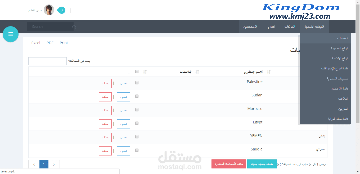Select المدربين menu item
The width and height of the screenshot is (360, 174).
tap(325, 109)
